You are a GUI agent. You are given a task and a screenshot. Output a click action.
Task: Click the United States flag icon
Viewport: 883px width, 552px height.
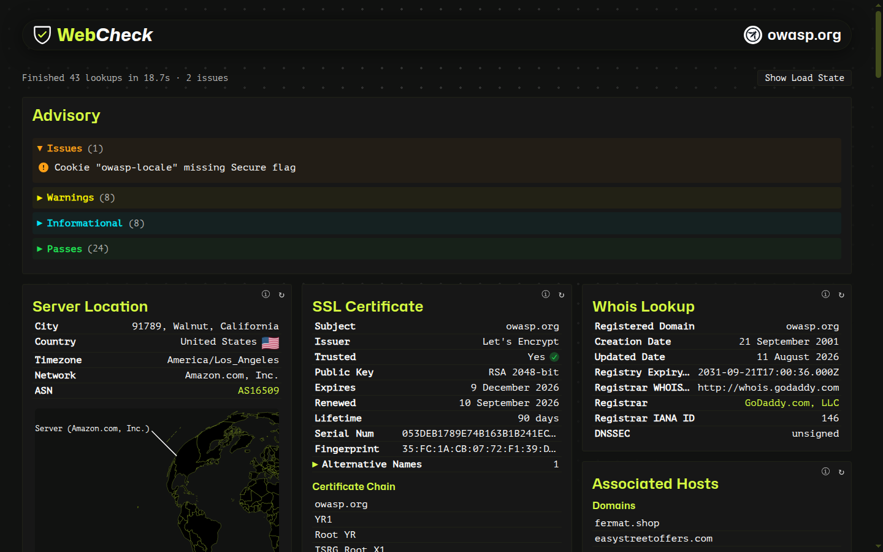[x=270, y=342]
